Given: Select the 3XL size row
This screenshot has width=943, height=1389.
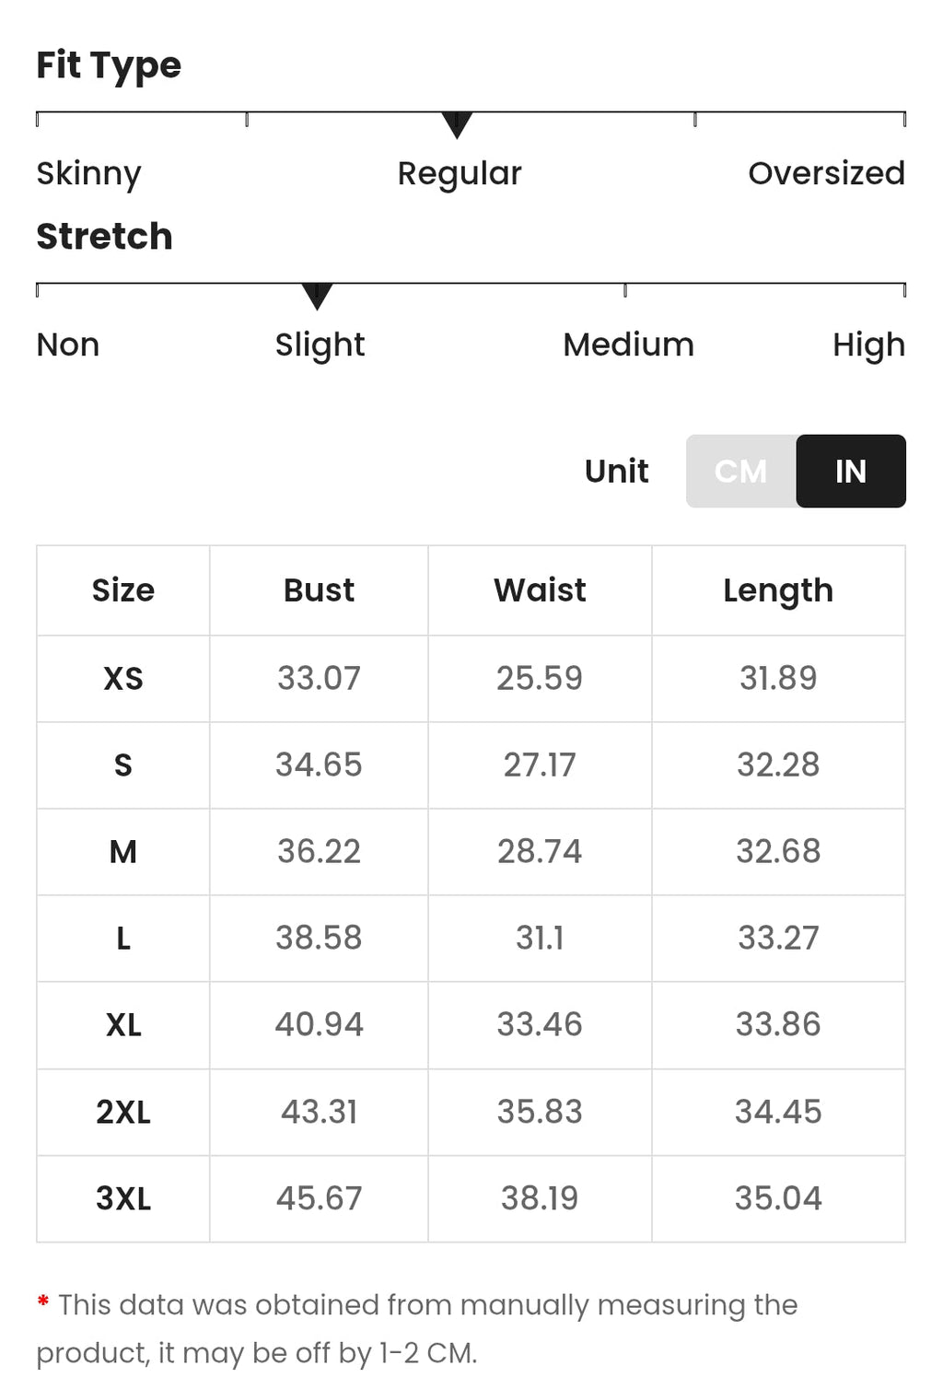Looking at the screenshot, I should pos(471,1198).
